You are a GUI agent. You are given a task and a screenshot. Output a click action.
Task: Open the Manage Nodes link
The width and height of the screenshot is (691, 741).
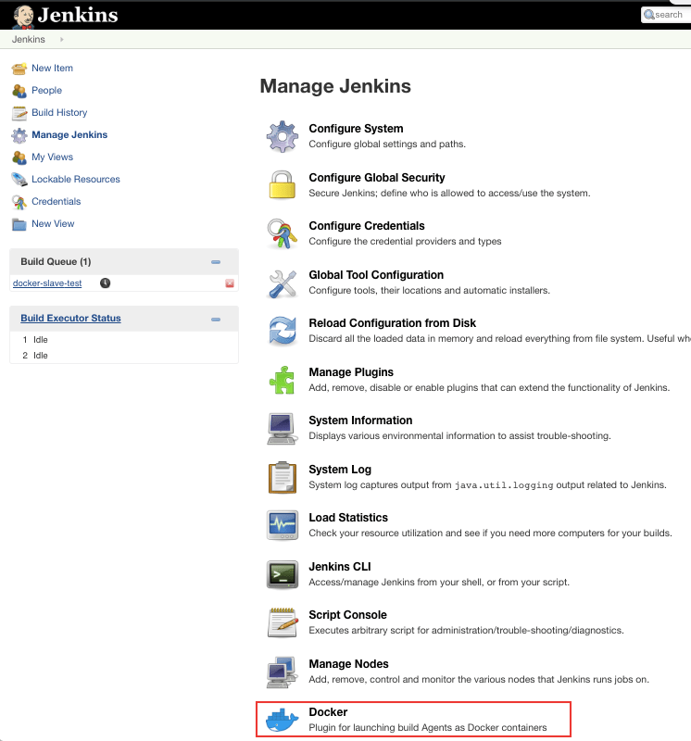pos(348,664)
